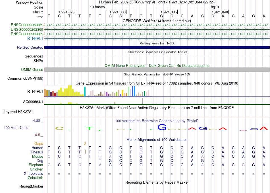Click the -4.5 PhyloP lower scale value
This screenshot has width=270, height=193.
(37, 135)
